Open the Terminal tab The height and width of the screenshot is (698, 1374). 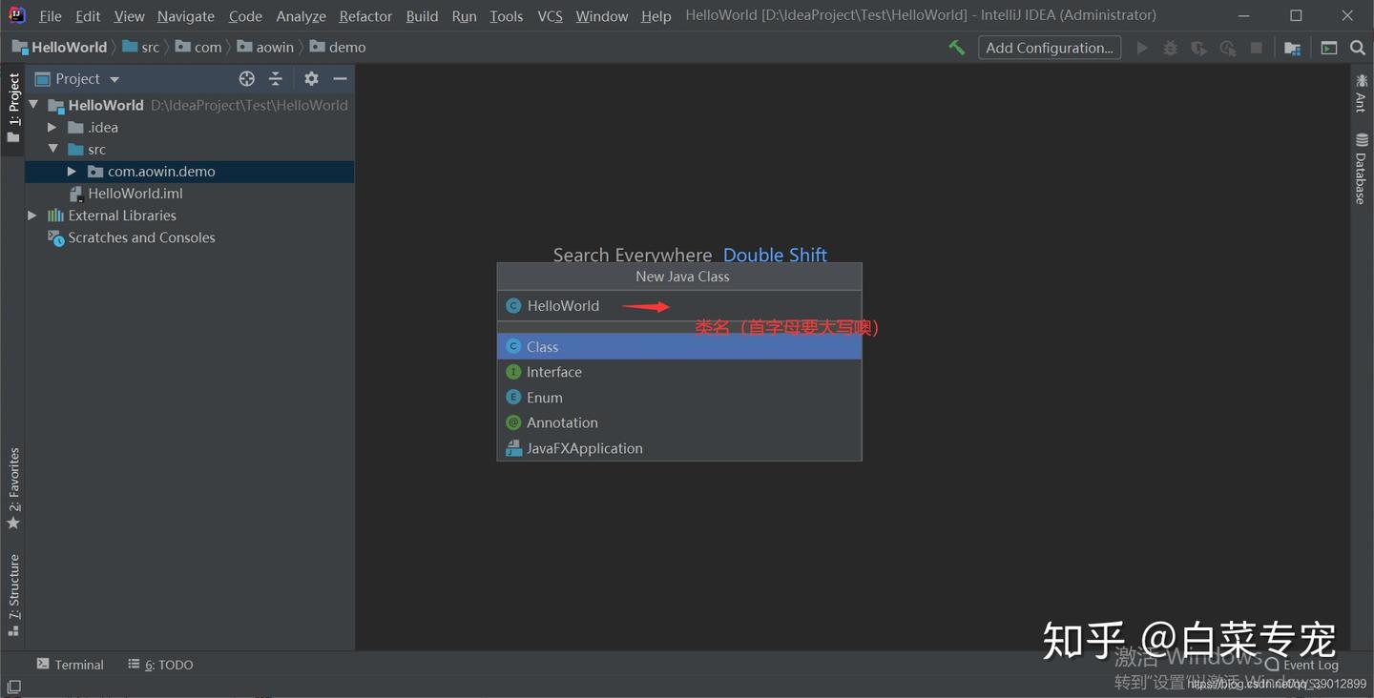pyautogui.click(x=70, y=665)
